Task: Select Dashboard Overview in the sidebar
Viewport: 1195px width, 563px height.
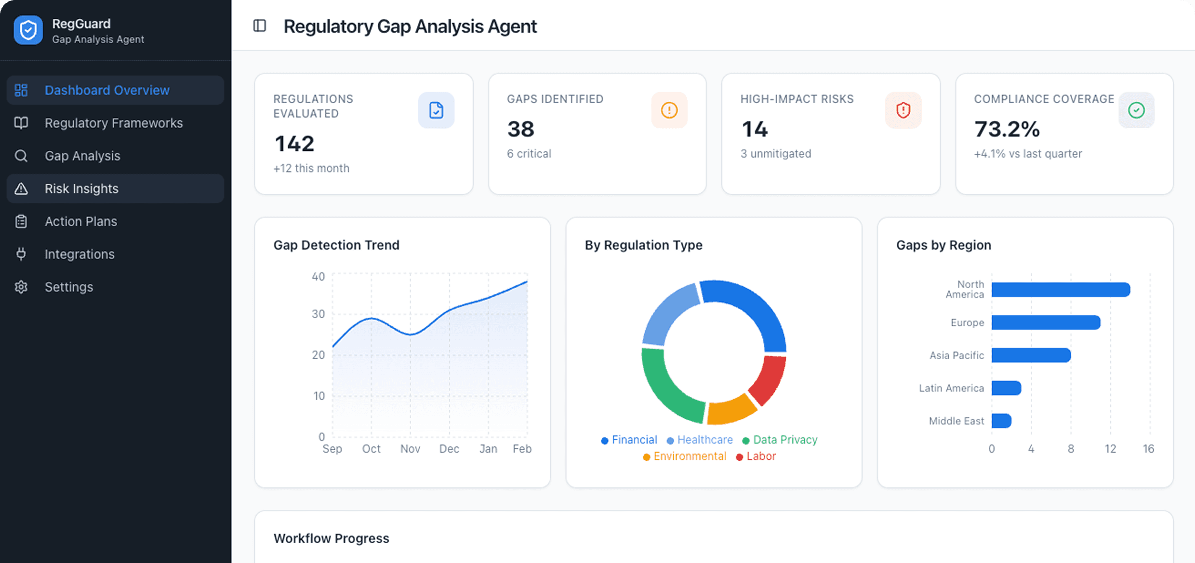Action: (x=107, y=90)
